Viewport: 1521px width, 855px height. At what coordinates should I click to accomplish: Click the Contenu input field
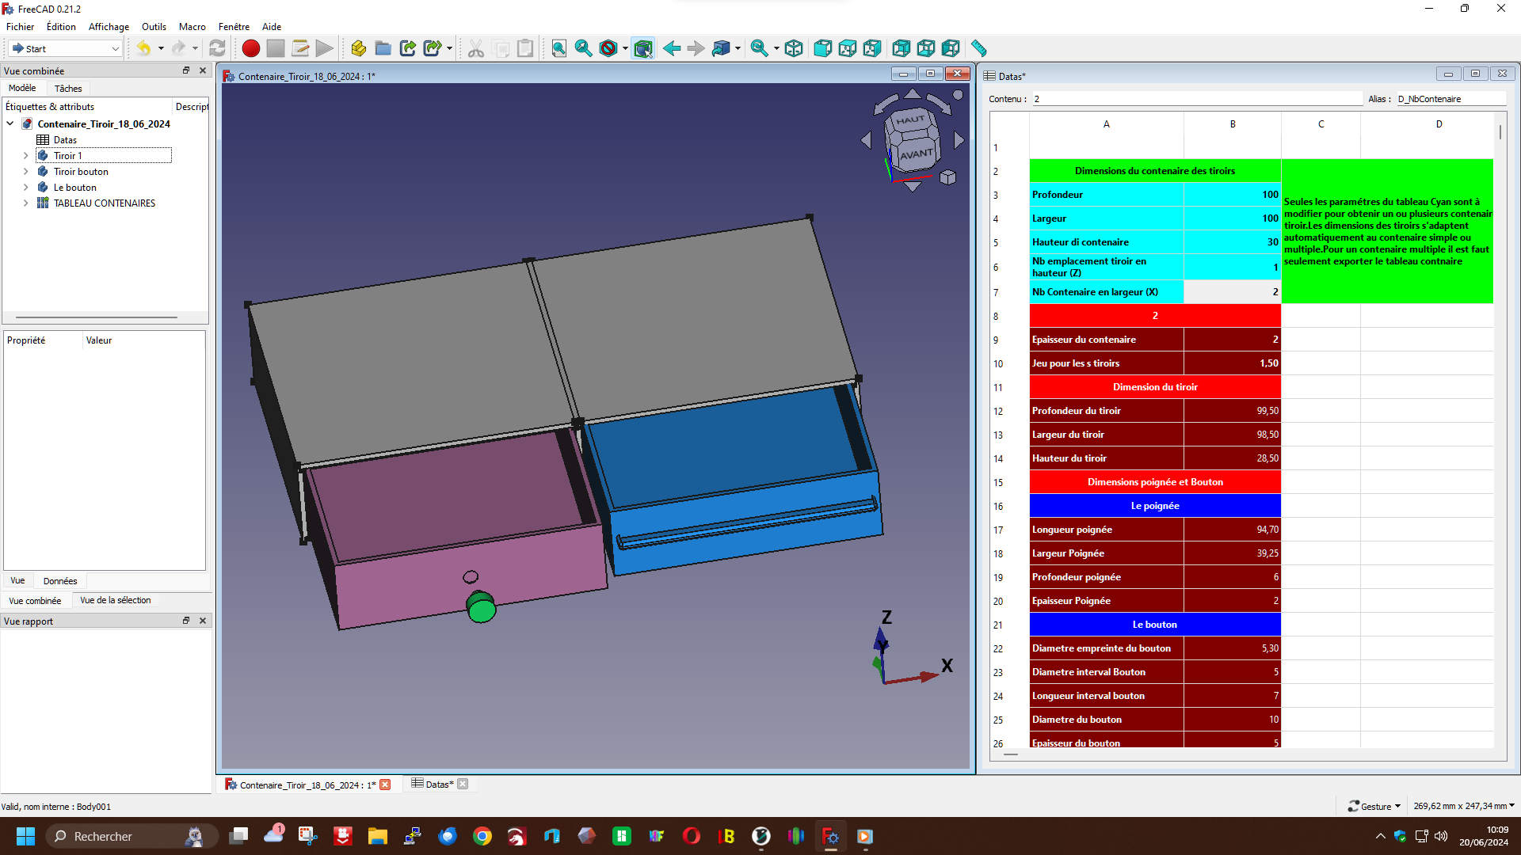point(1196,99)
